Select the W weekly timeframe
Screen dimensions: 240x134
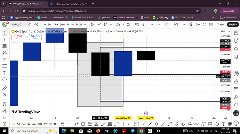(81, 24)
